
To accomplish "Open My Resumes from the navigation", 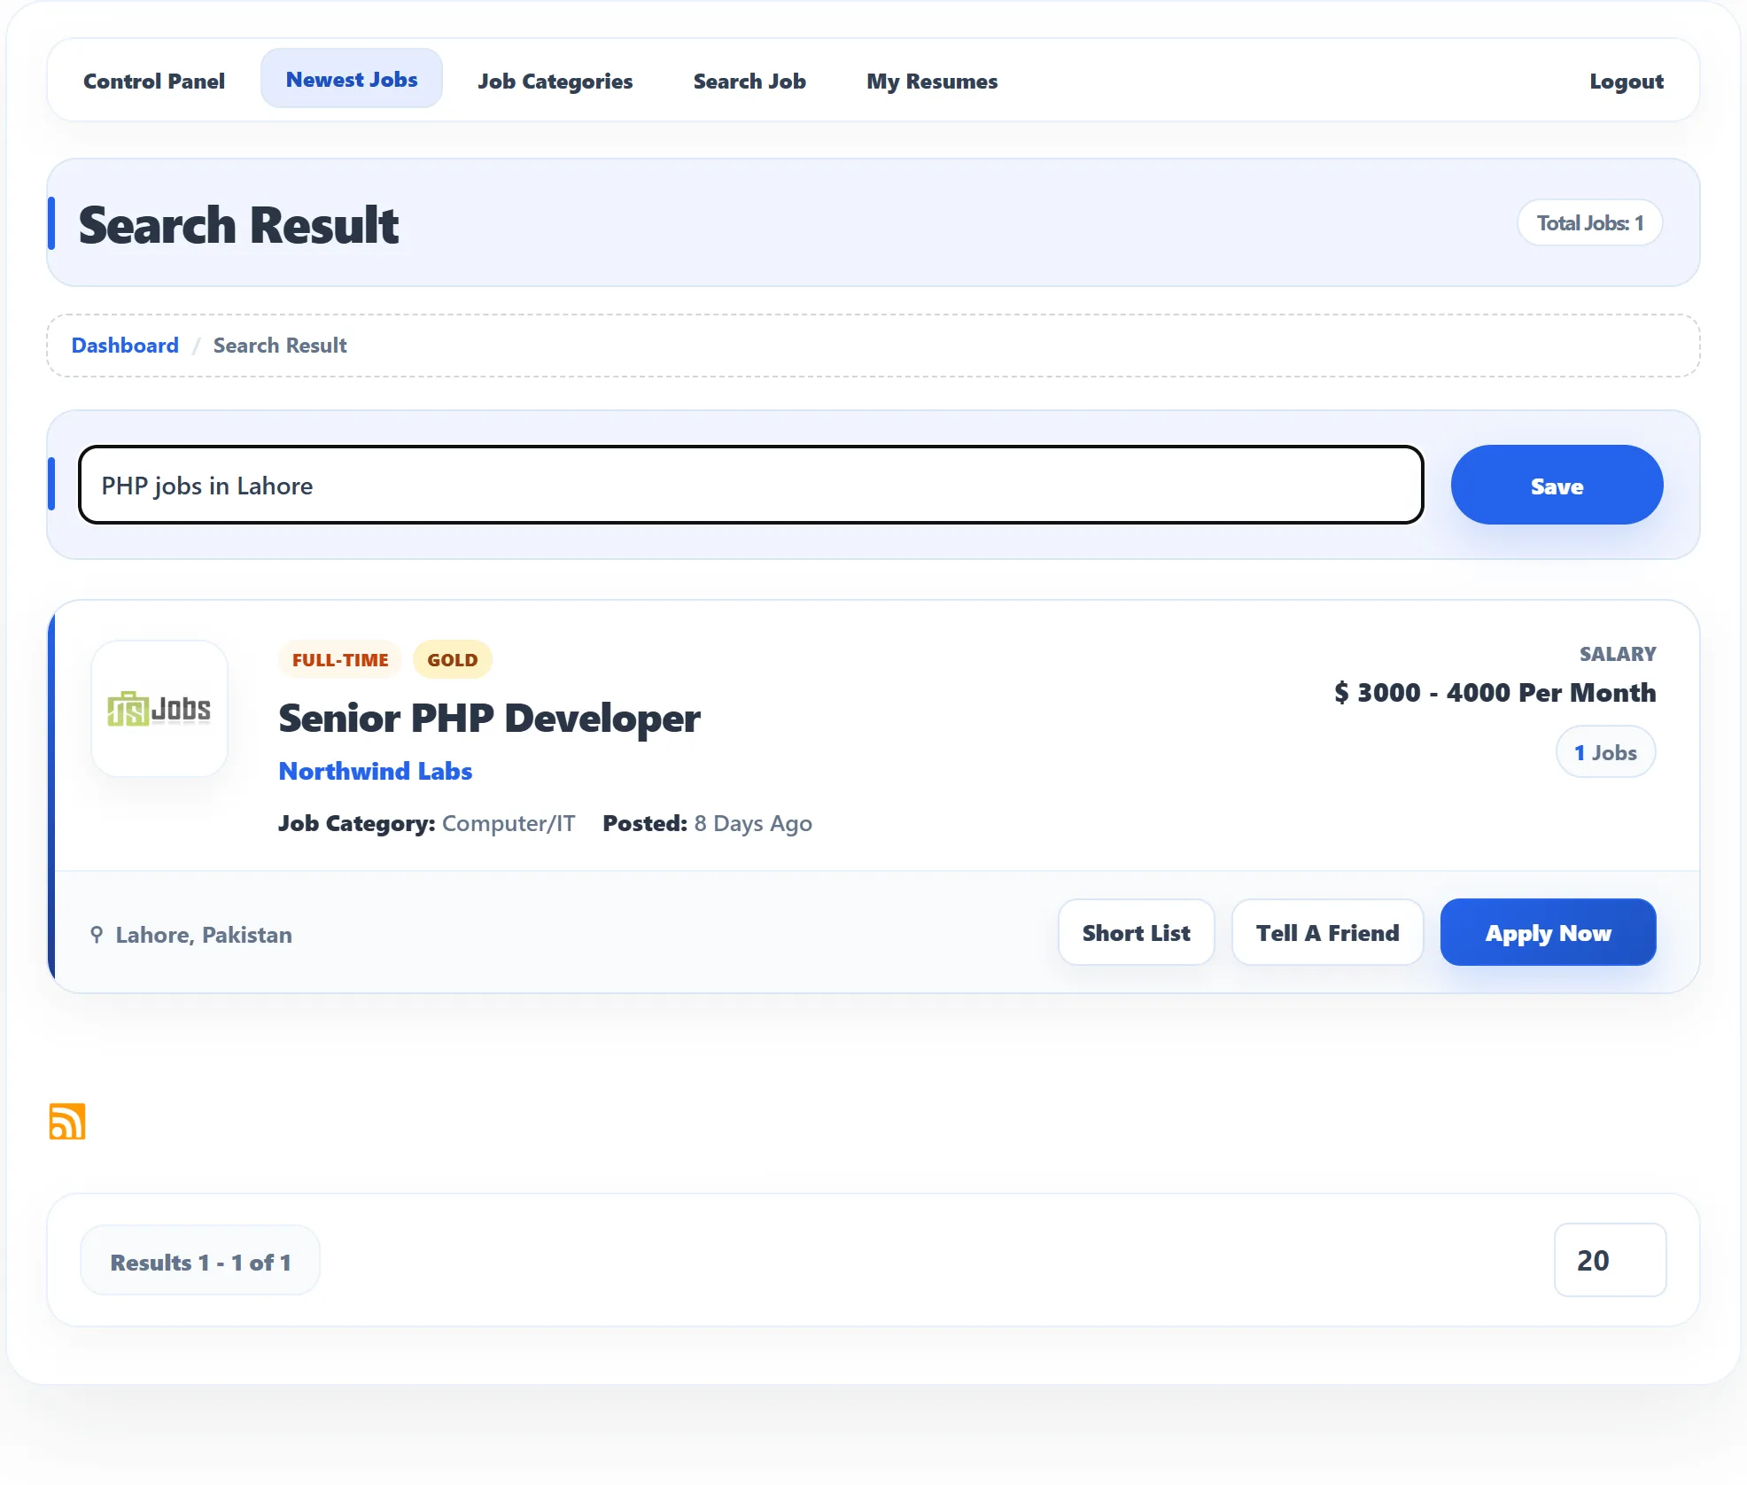I will [x=932, y=81].
